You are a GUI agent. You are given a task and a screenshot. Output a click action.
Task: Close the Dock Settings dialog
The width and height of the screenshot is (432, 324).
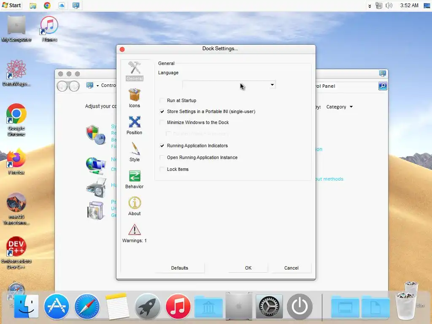[x=122, y=49]
